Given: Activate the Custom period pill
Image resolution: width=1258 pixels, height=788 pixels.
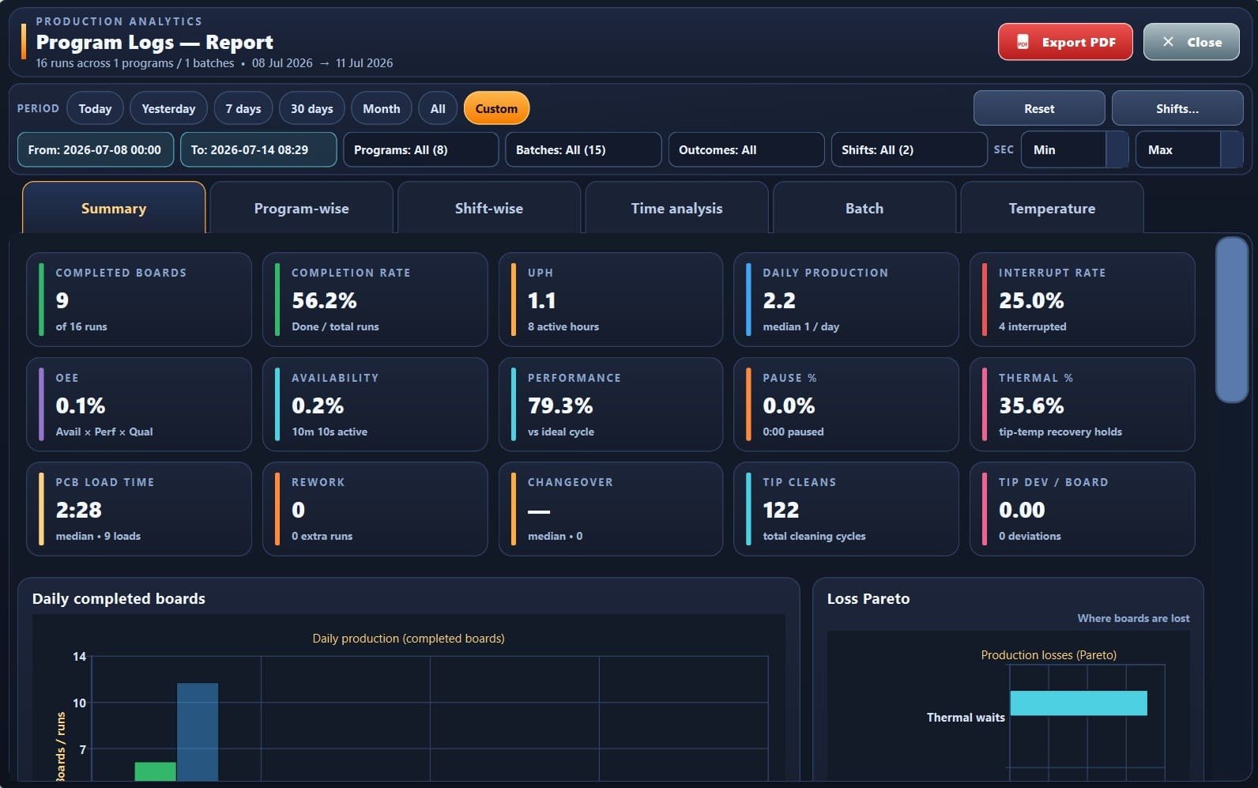Looking at the screenshot, I should [496, 108].
